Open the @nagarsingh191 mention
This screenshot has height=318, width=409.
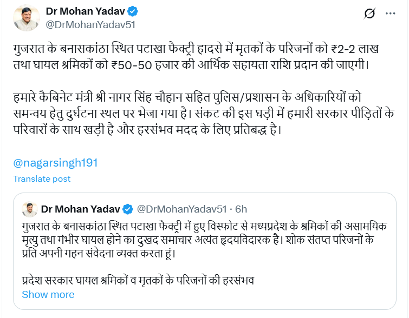point(55,163)
